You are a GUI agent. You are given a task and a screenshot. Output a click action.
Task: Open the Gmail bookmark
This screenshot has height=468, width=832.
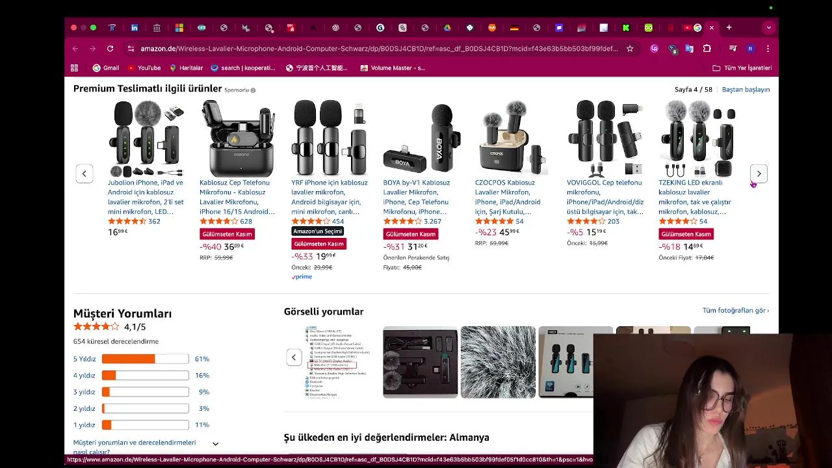(105, 68)
